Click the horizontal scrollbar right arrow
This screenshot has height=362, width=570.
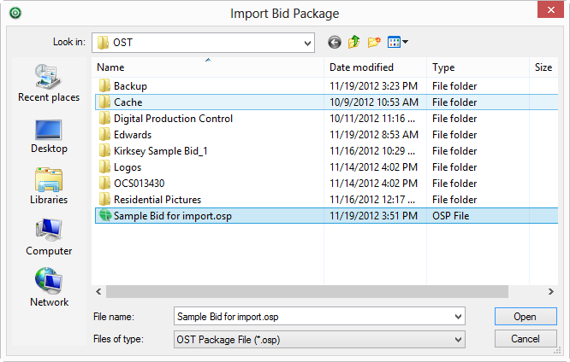tap(551, 292)
